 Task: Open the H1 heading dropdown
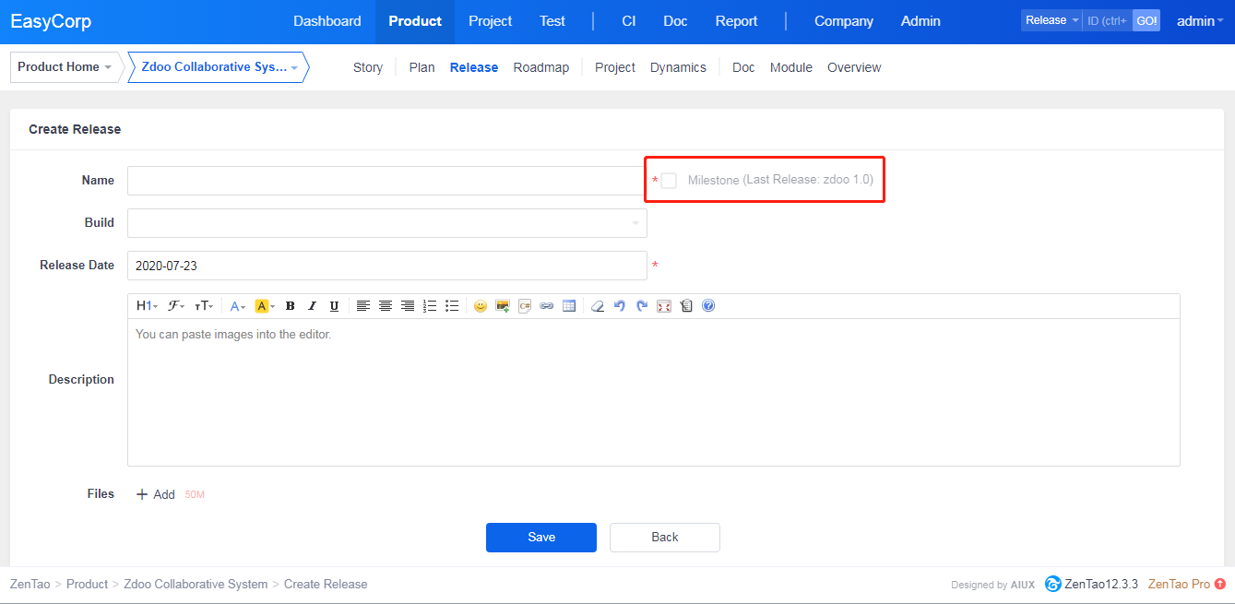click(x=147, y=306)
